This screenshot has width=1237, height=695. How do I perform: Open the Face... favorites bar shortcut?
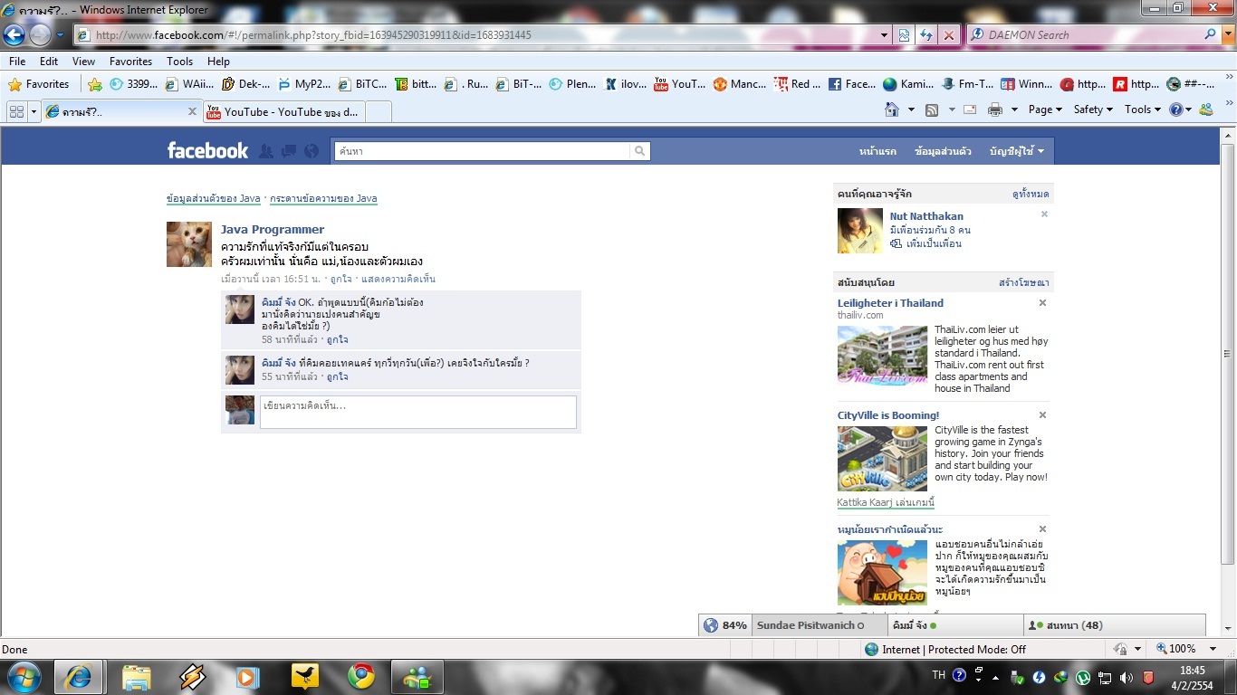pos(851,84)
